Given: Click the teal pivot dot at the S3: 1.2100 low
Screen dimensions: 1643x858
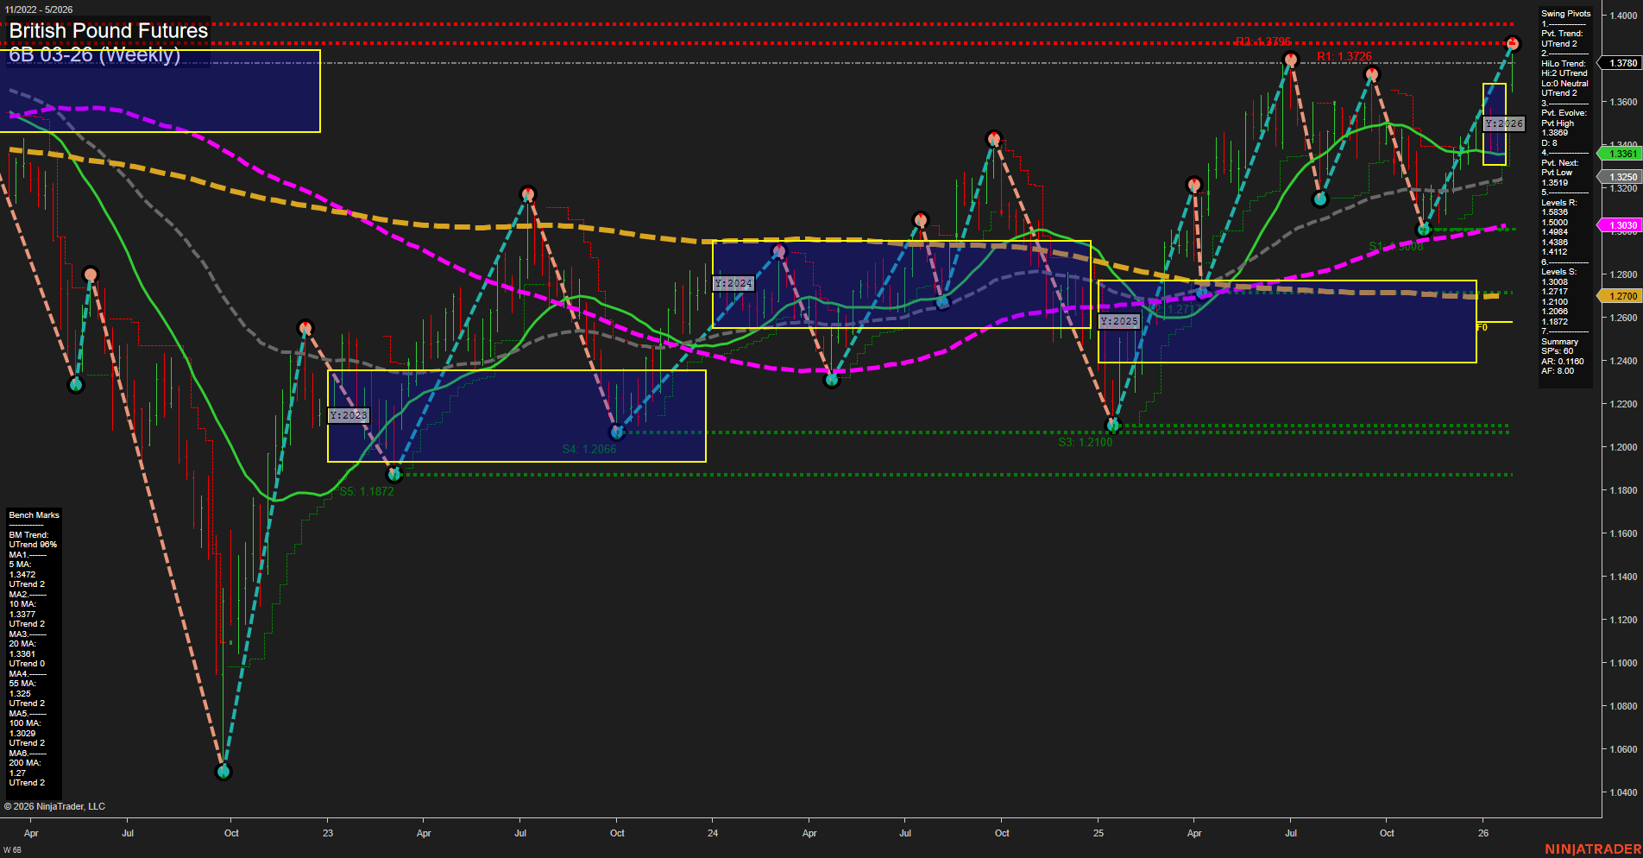Looking at the screenshot, I should click(1113, 424).
